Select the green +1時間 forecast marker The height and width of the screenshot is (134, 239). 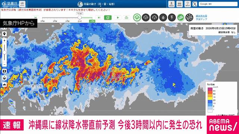[92, 21]
